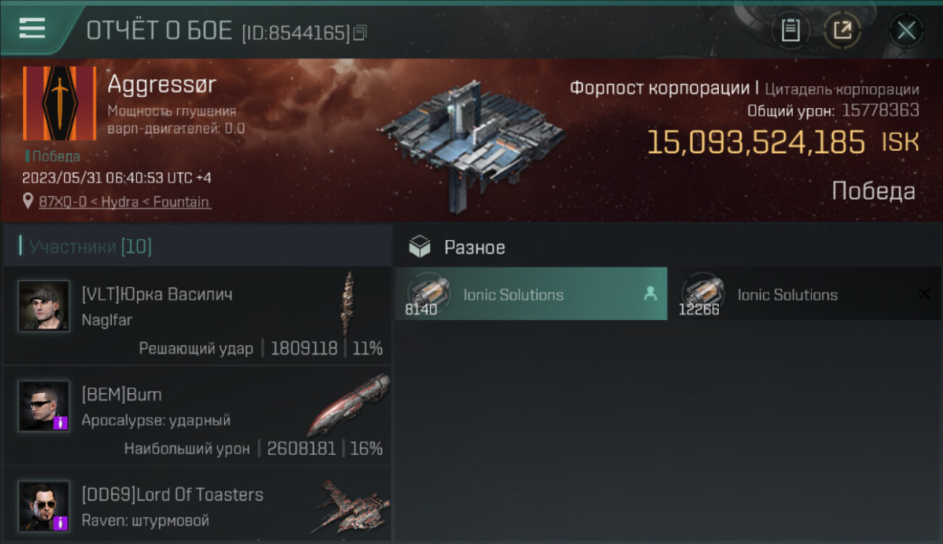Open Bum pilot portrait
The height and width of the screenshot is (544, 943).
44,406
